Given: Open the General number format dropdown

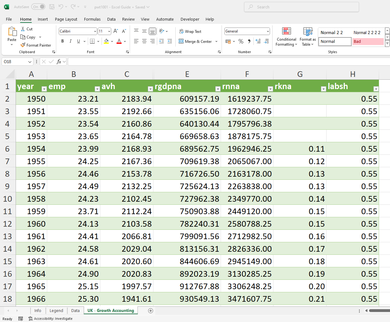Looking at the screenshot, I should tap(268, 31).
